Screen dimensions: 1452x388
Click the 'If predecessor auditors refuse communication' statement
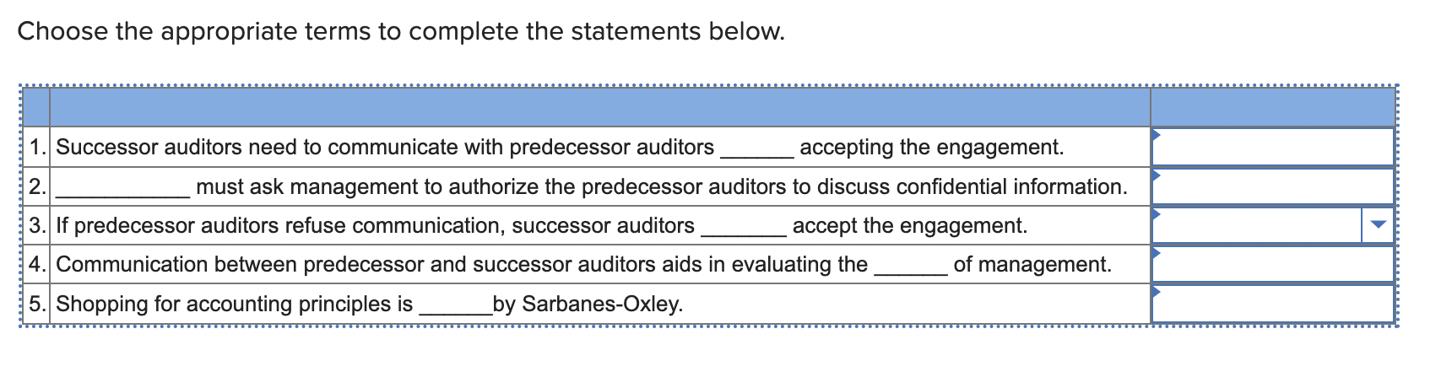(x=542, y=225)
